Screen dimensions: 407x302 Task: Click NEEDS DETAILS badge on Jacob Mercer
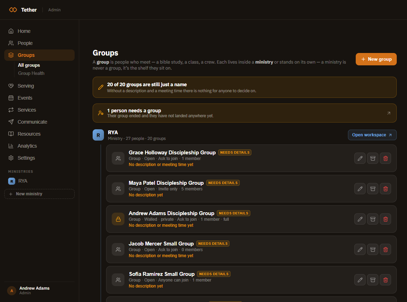[213, 243]
